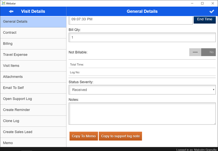Choose Create Sales Lead option
The image size is (218, 151).
tap(33, 132)
